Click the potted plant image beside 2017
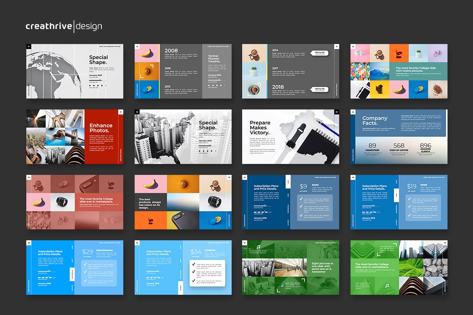The width and height of the screenshot is (473, 315). (x=254, y=71)
